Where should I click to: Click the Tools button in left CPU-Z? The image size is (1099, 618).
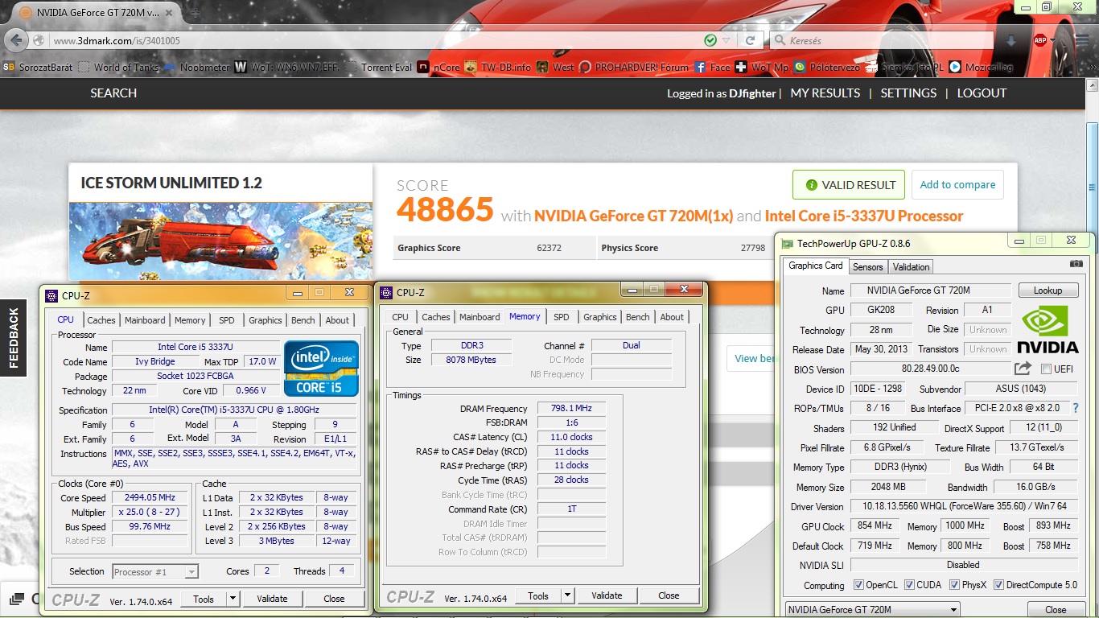[x=204, y=598]
